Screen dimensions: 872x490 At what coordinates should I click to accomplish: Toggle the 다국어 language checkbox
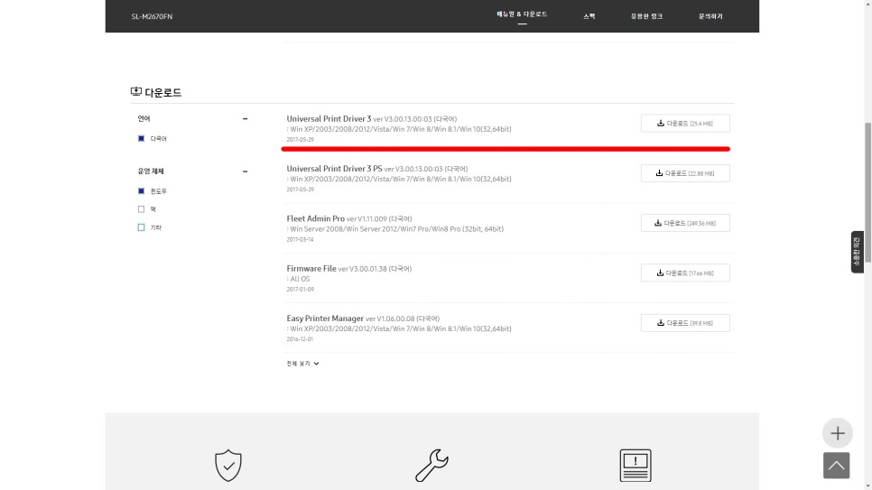click(141, 138)
